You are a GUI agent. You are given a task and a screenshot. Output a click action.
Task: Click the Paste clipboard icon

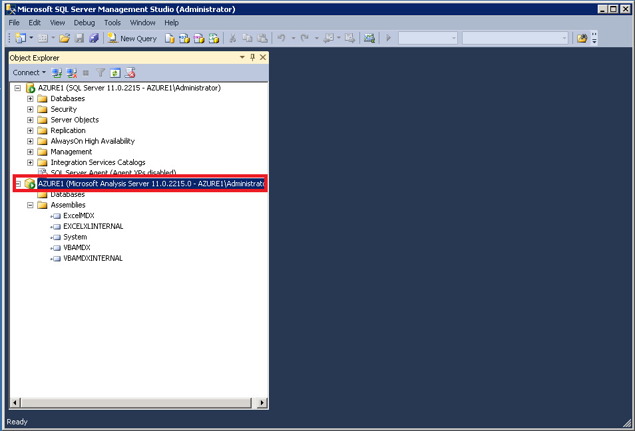[262, 39]
